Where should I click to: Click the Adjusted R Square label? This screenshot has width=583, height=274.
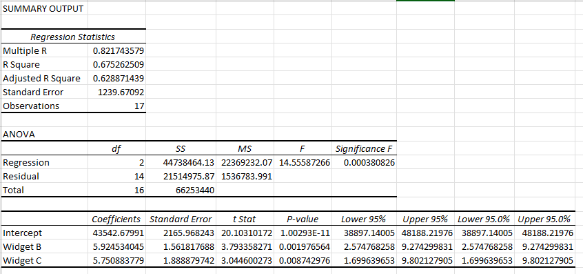[x=44, y=78]
